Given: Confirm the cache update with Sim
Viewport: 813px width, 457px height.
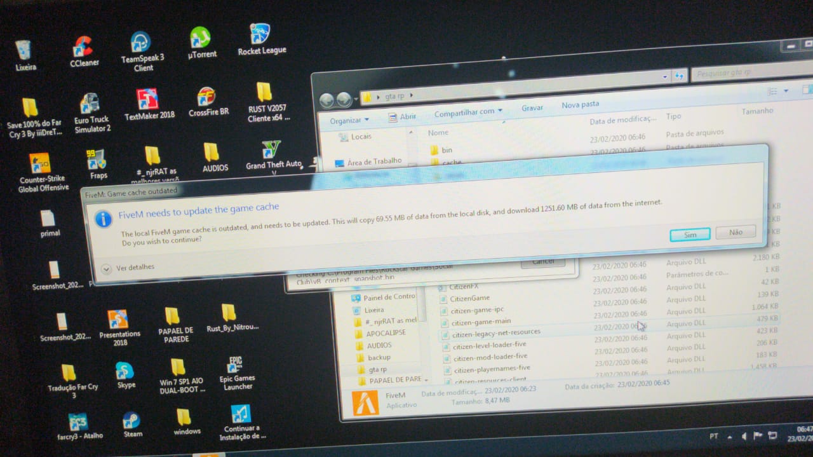Looking at the screenshot, I should [x=690, y=235].
